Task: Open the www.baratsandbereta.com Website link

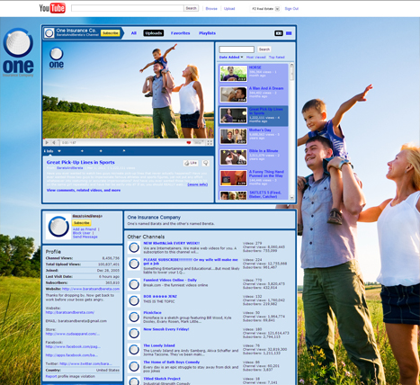Action: 91,289
